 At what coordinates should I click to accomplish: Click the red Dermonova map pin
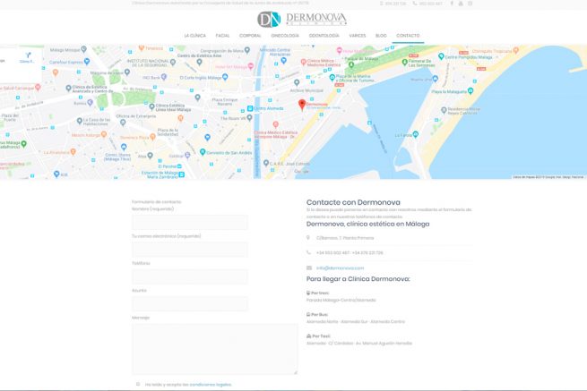302,105
